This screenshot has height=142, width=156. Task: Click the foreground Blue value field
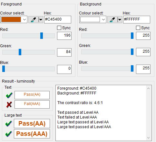click(x=64, y=69)
